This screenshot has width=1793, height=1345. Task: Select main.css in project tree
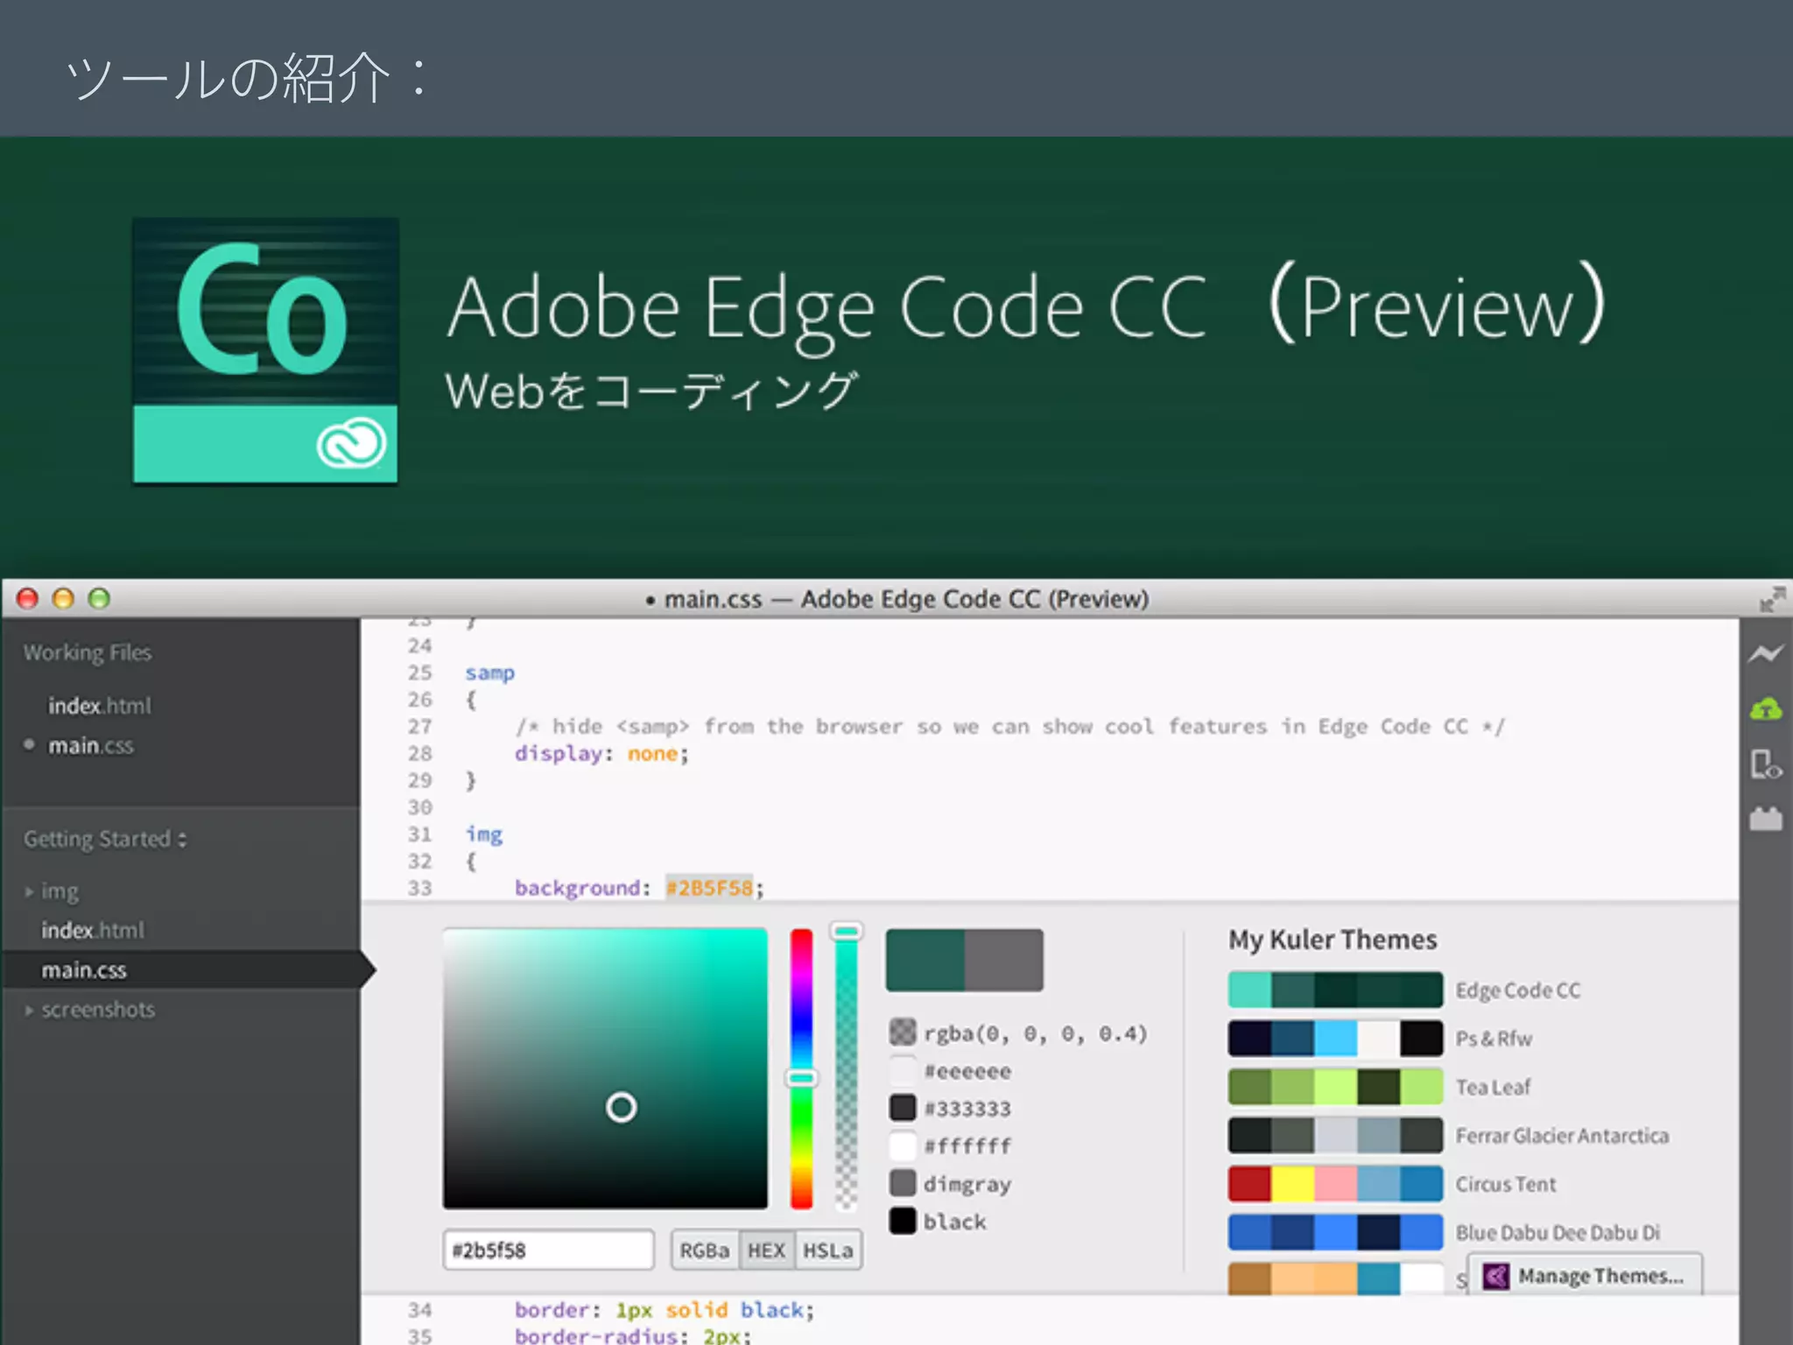point(84,970)
